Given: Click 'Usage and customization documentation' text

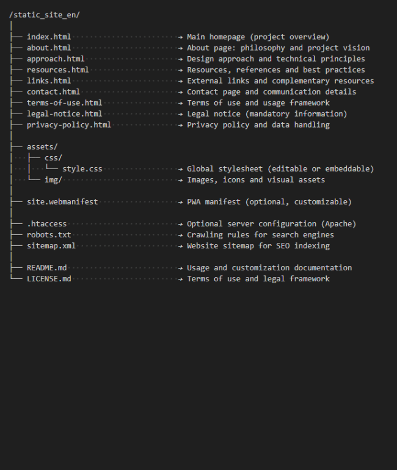Looking at the screenshot, I should click(269, 268).
